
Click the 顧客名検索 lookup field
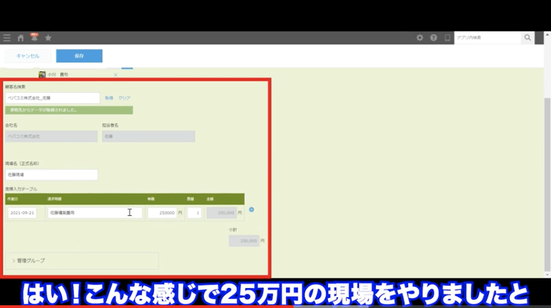pyautogui.click(x=52, y=98)
